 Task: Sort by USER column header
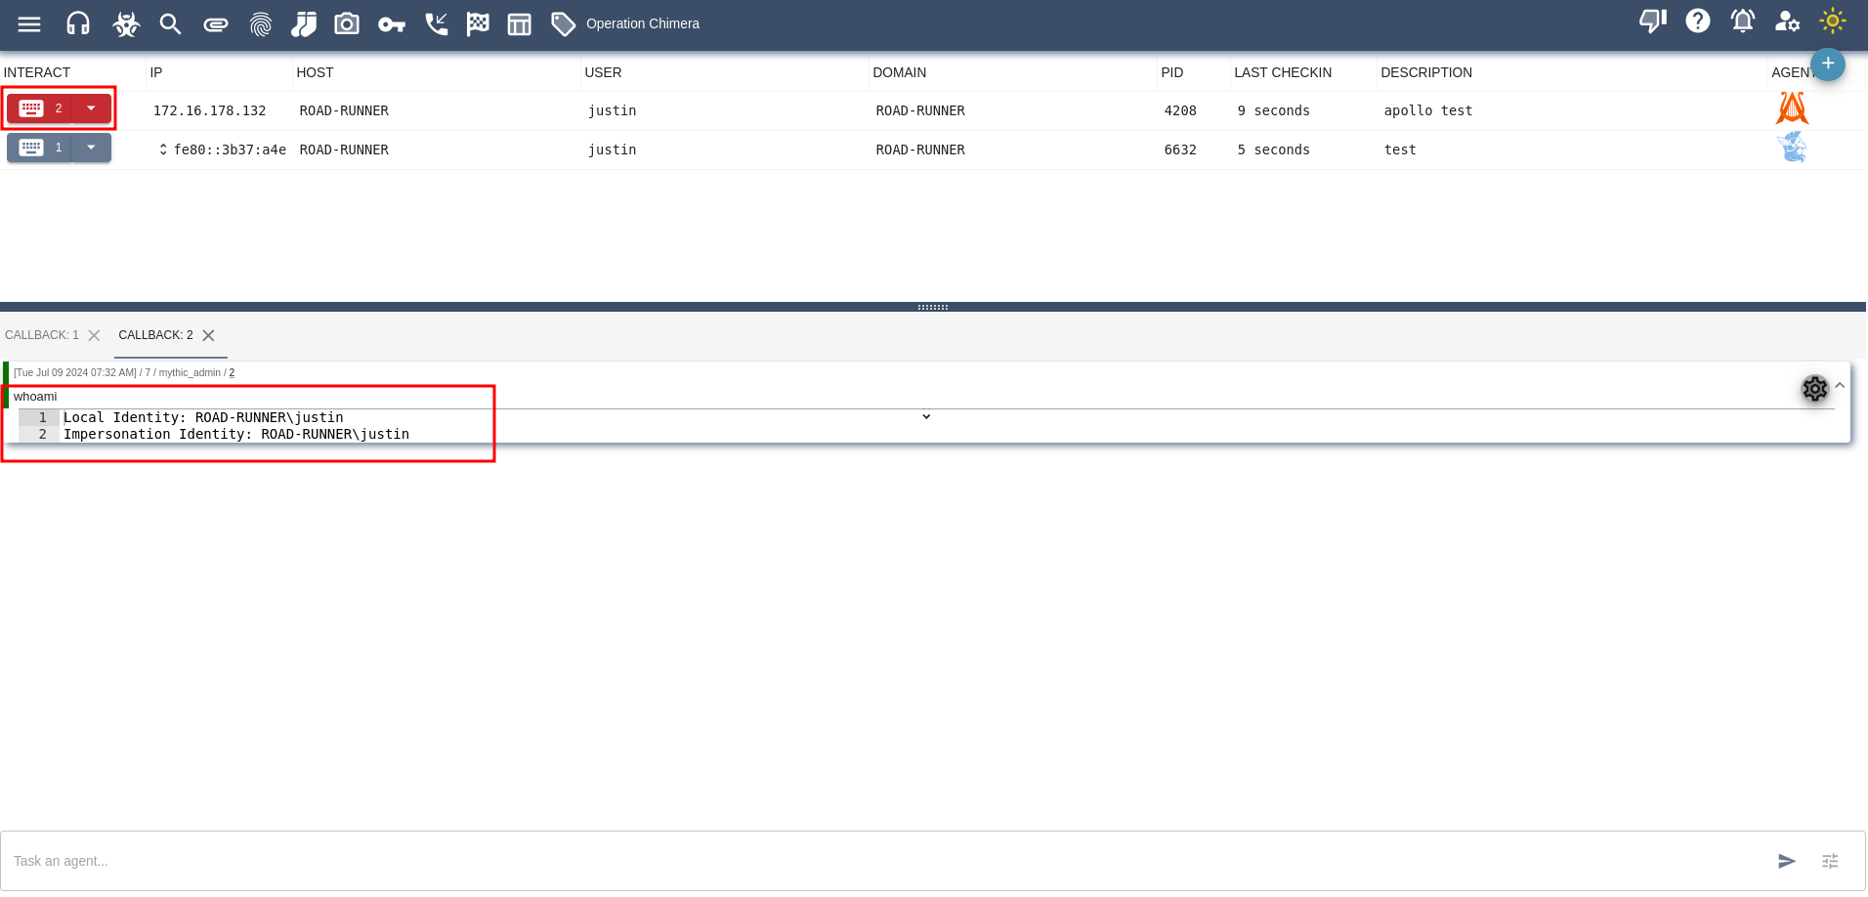[x=603, y=72]
